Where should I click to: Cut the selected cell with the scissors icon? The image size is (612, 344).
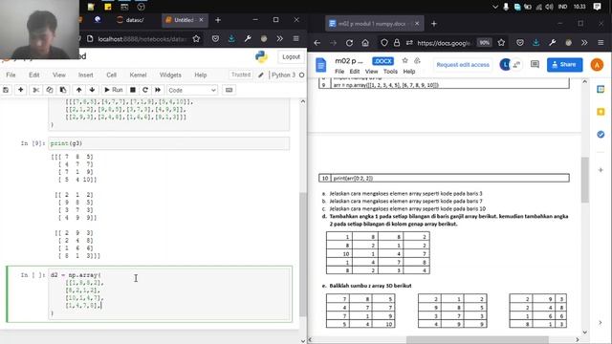(36, 90)
